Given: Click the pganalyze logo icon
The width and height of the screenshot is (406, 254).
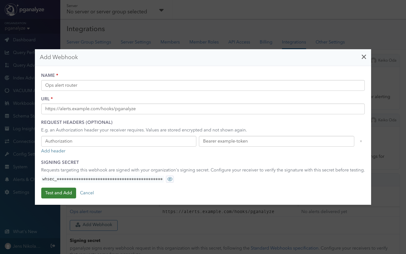Looking at the screenshot, I should [x=11, y=10].
